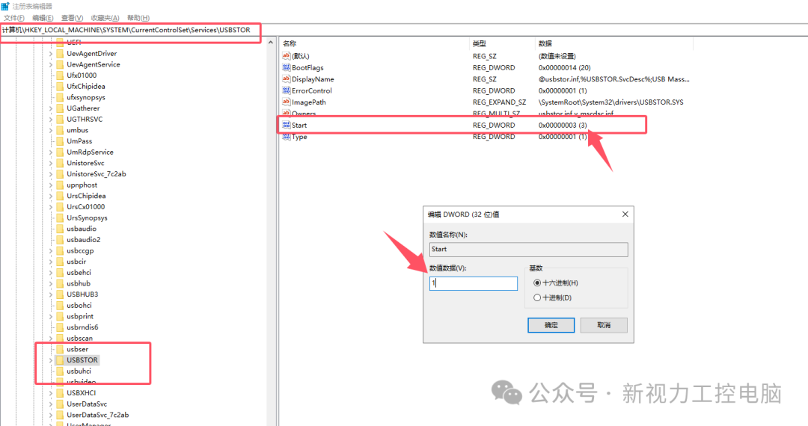Click the tree pane vertical scrollbar
Screen dimensions: 808x426
[271, 224]
